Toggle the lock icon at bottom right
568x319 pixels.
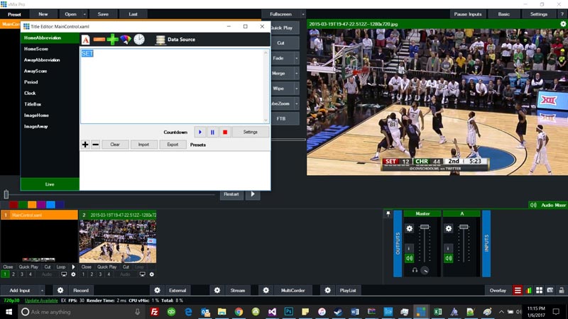(562, 290)
